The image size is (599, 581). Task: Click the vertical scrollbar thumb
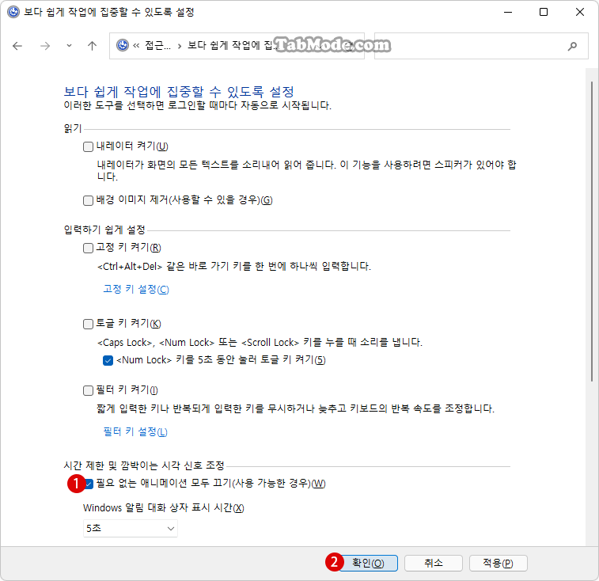click(592, 231)
